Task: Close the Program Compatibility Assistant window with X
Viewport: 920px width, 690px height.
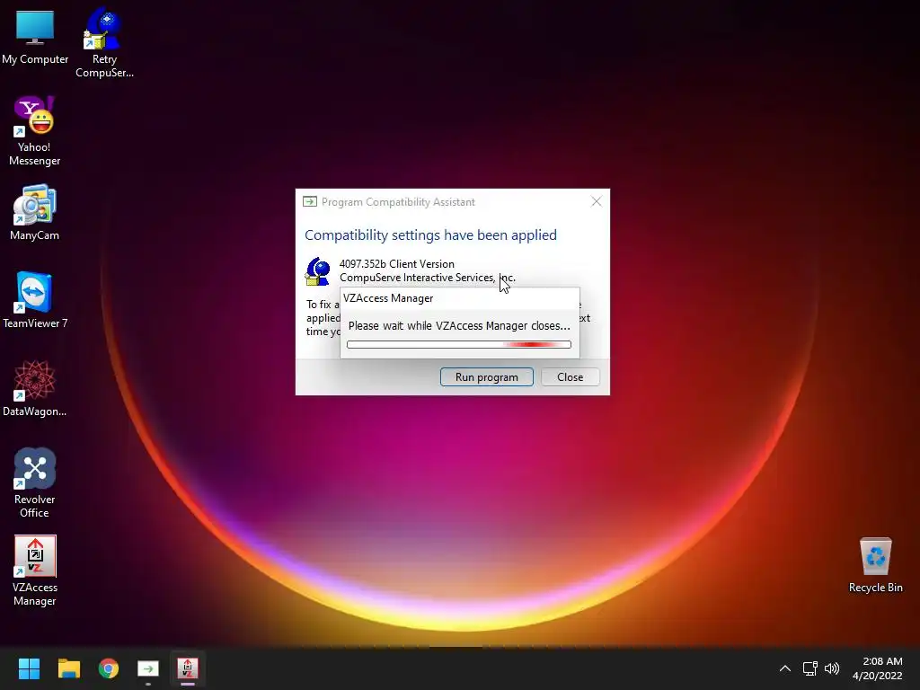Action: pyautogui.click(x=597, y=202)
